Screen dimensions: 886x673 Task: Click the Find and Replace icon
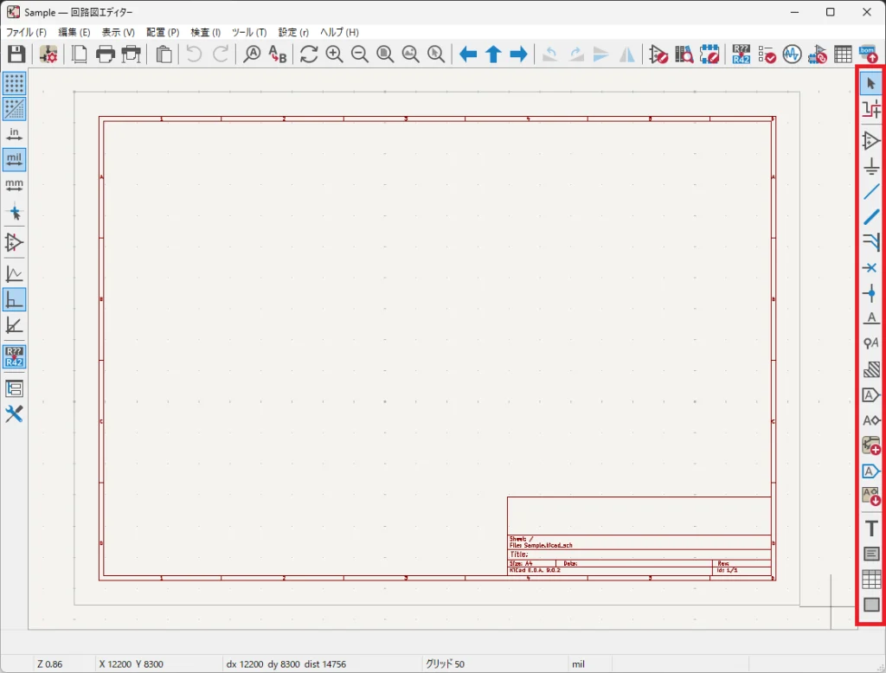(x=277, y=54)
